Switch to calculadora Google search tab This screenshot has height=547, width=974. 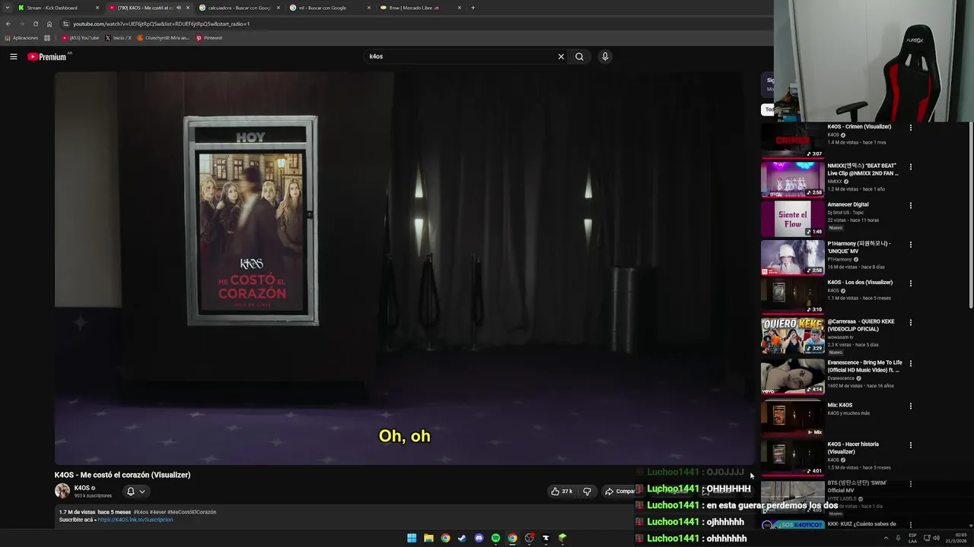point(238,8)
